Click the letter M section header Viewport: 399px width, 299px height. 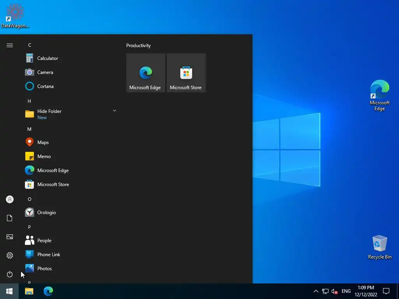coord(29,129)
